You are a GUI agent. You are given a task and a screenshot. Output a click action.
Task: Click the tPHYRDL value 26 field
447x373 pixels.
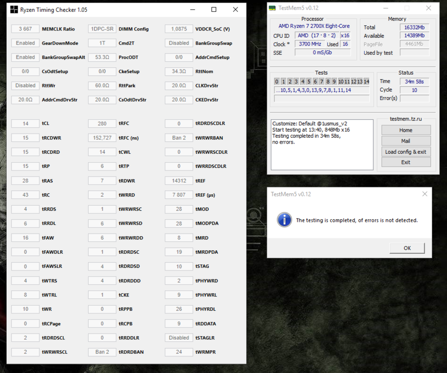(x=179, y=309)
